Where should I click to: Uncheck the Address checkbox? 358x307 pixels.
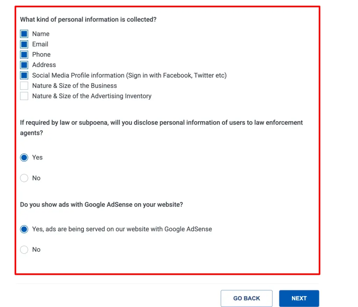tap(24, 65)
